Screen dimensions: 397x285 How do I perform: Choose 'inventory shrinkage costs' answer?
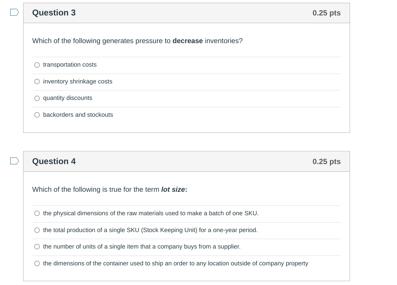click(x=37, y=81)
